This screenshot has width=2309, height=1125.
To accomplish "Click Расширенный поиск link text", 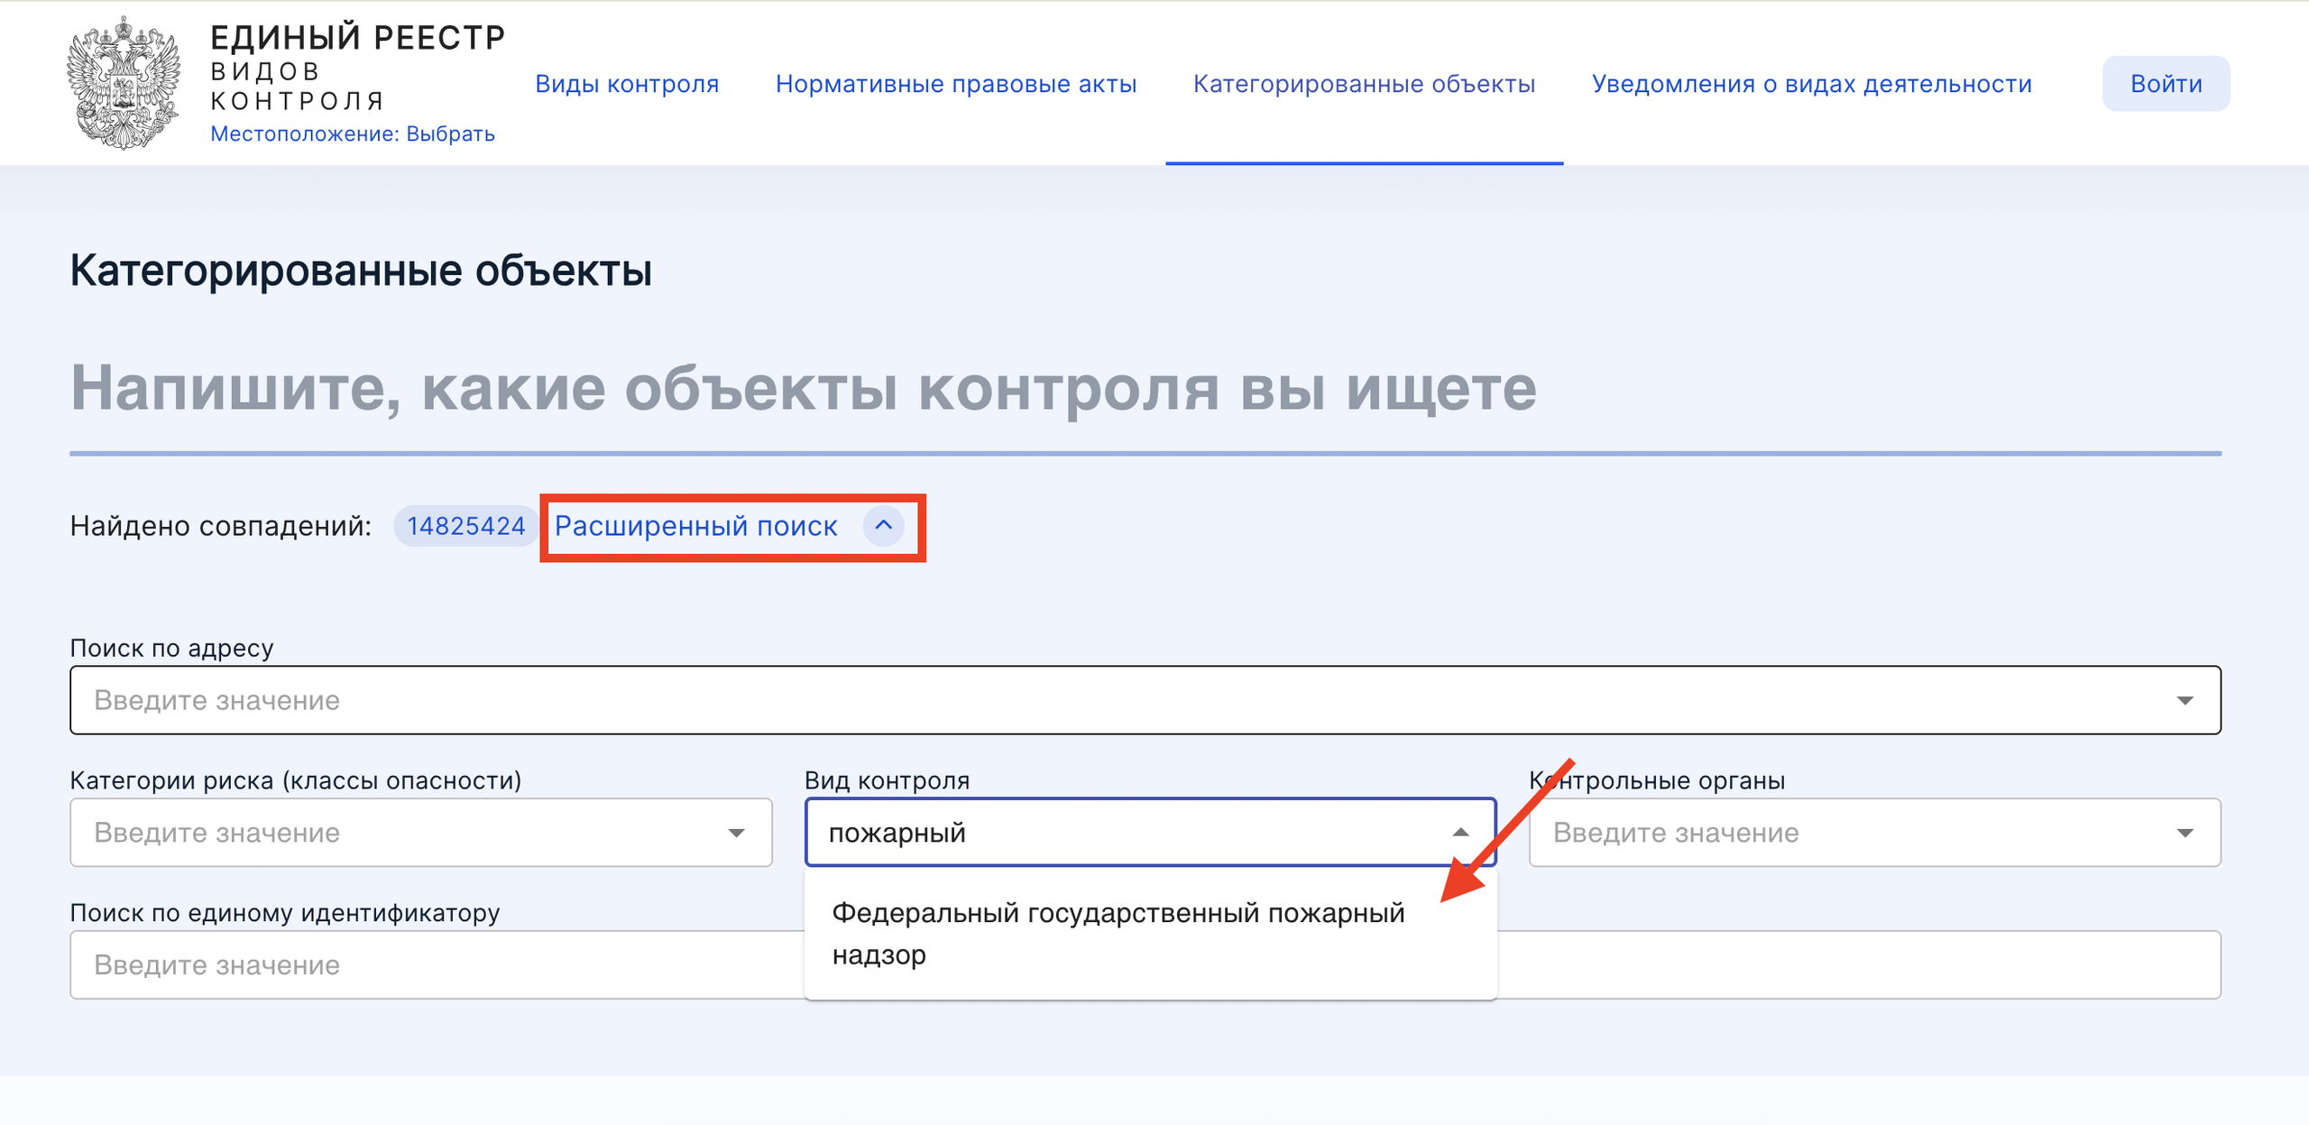I will tap(696, 526).
